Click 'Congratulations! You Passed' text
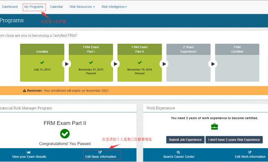This screenshot has width=268, height=162. [x=65, y=144]
